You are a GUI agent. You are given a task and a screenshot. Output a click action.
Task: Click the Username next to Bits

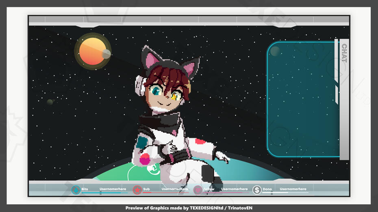[113, 189]
